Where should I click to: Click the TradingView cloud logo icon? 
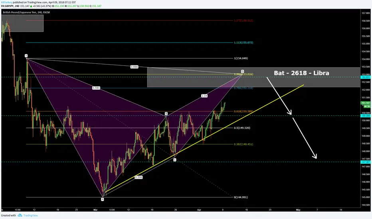point(20,215)
